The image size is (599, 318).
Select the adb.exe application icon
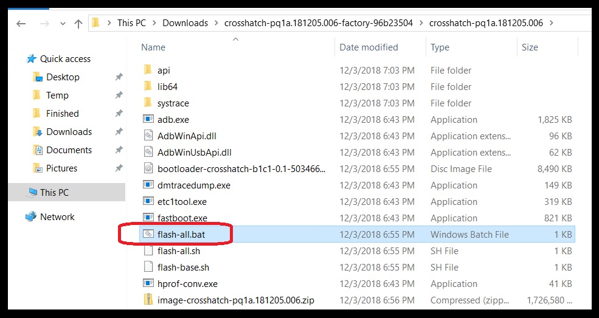coord(148,120)
